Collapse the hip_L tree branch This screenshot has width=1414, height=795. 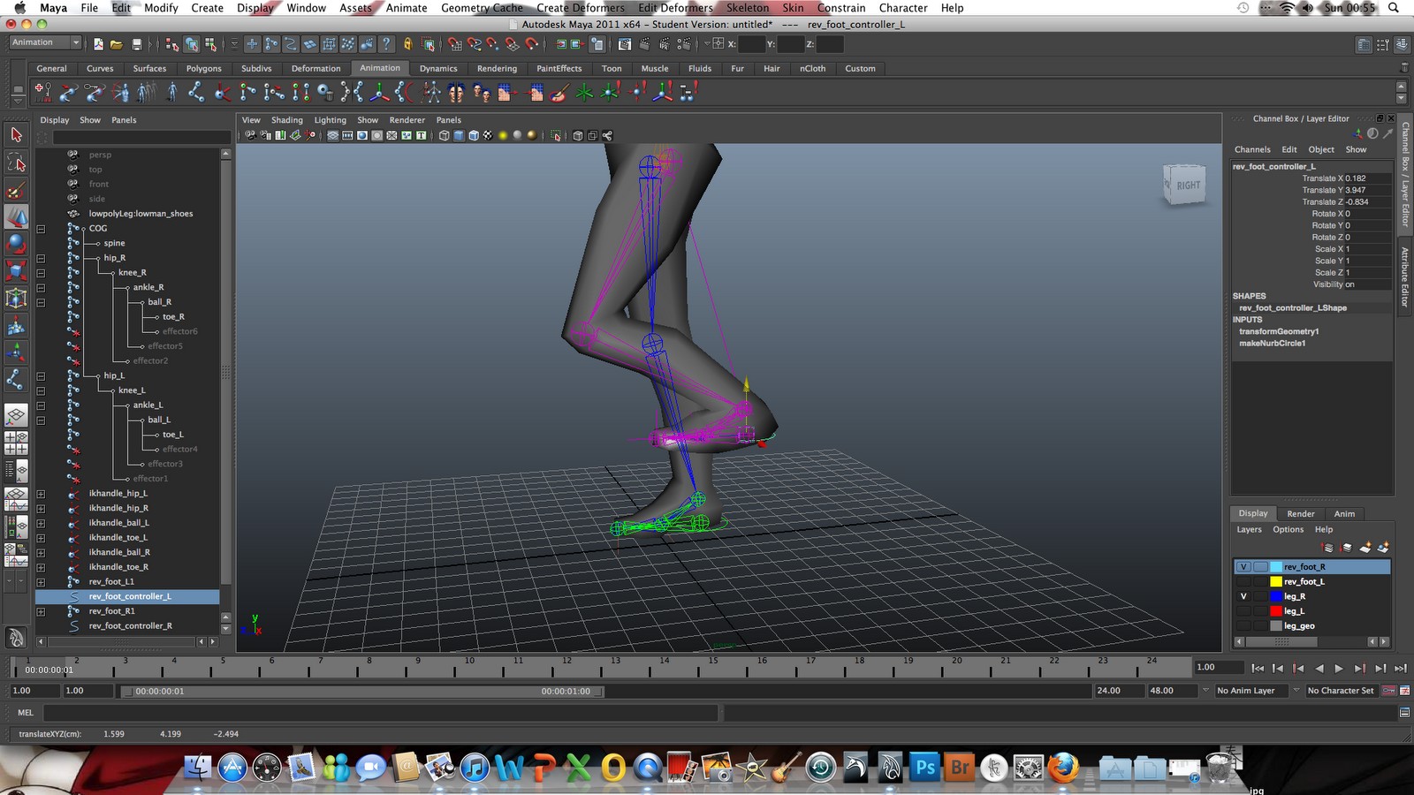(41, 375)
